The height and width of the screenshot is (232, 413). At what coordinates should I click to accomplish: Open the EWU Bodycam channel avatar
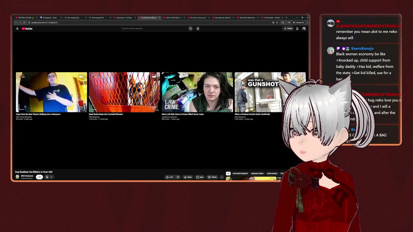tap(17, 177)
